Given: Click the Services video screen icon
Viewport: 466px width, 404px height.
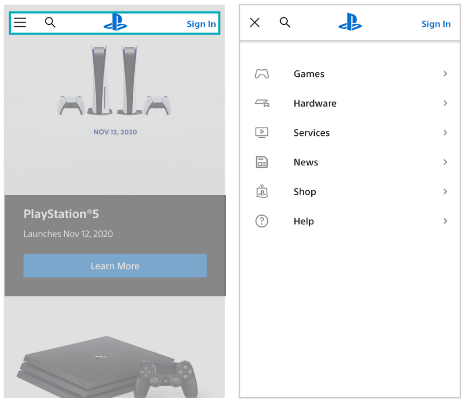Looking at the screenshot, I should pos(261,132).
